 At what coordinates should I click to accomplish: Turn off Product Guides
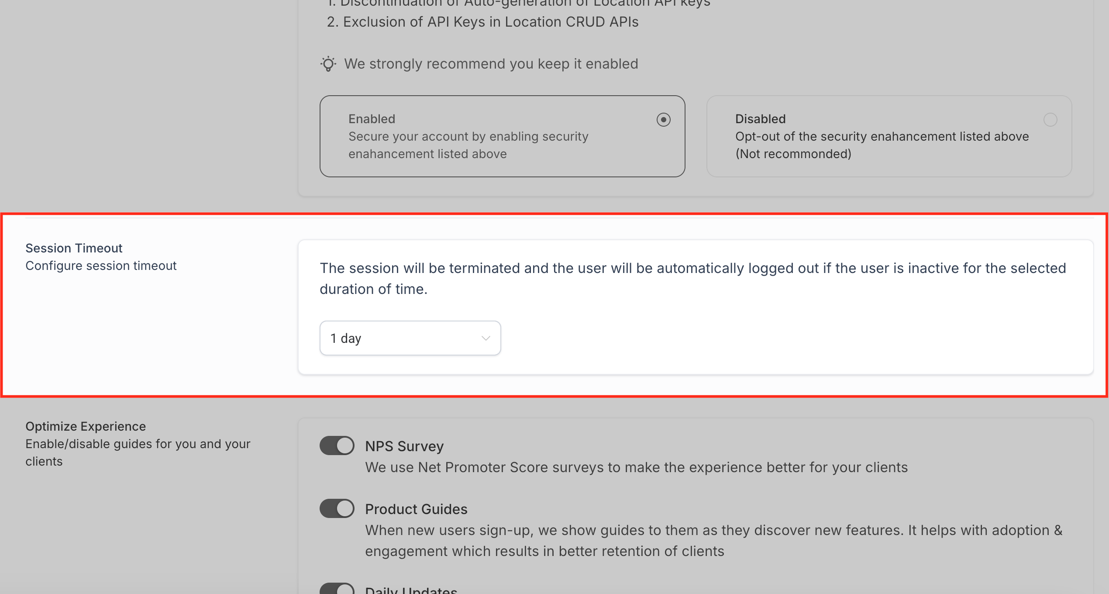point(337,508)
